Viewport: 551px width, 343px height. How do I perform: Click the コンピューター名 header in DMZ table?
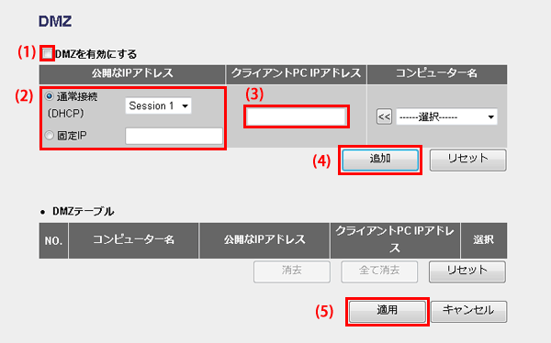coord(133,240)
